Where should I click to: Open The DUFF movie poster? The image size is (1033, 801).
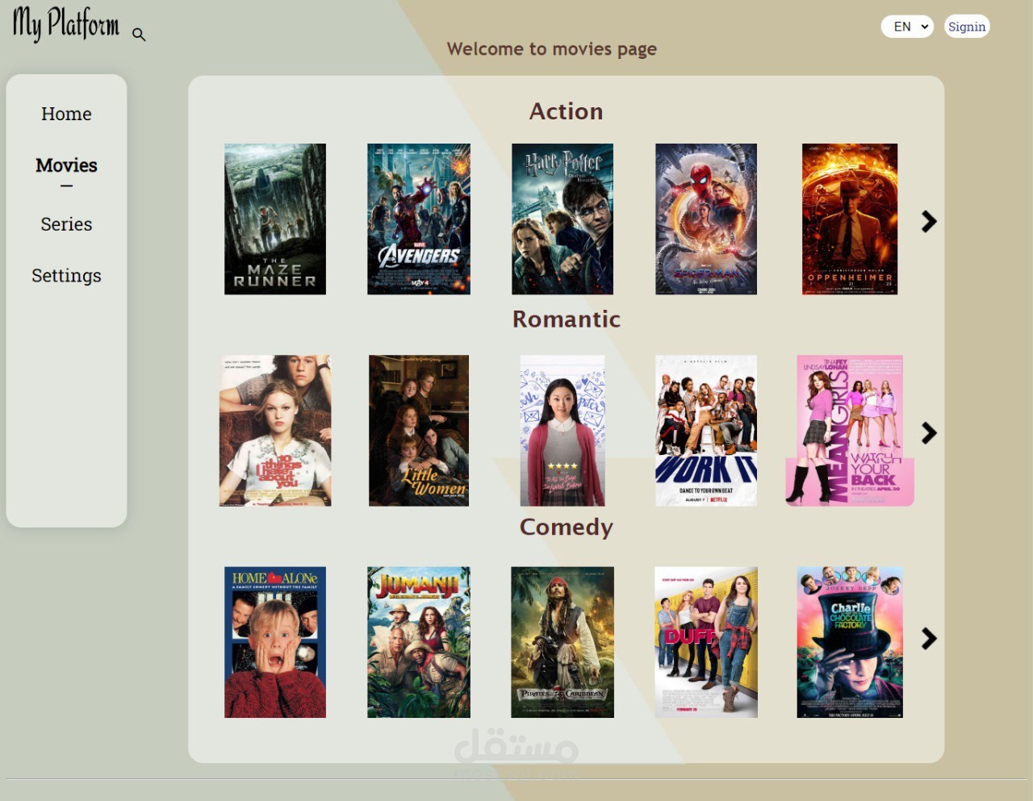[706, 642]
